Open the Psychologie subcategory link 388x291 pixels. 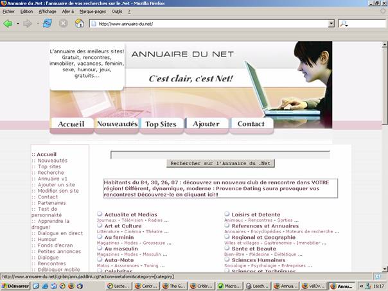pos(263,266)
